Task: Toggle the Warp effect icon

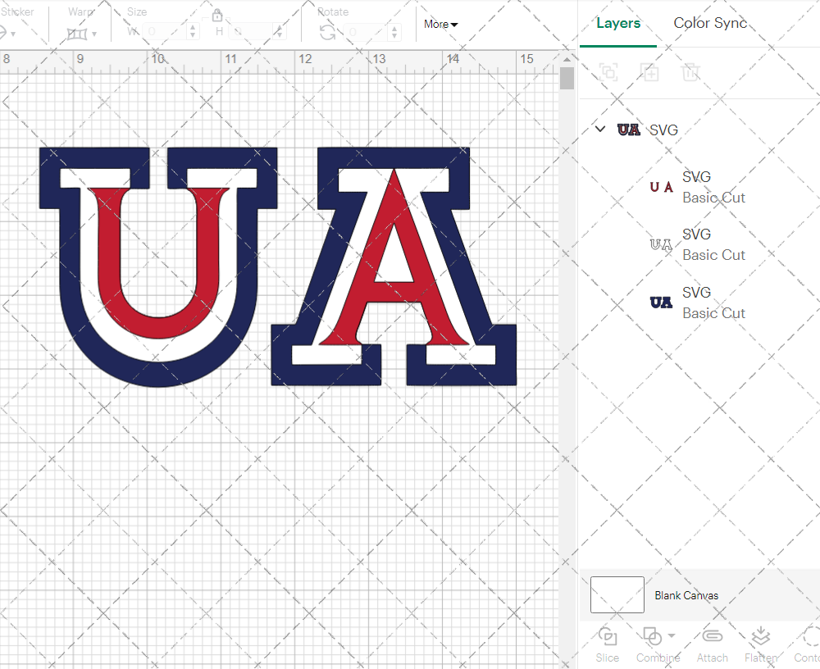Action: click(78, 33)
